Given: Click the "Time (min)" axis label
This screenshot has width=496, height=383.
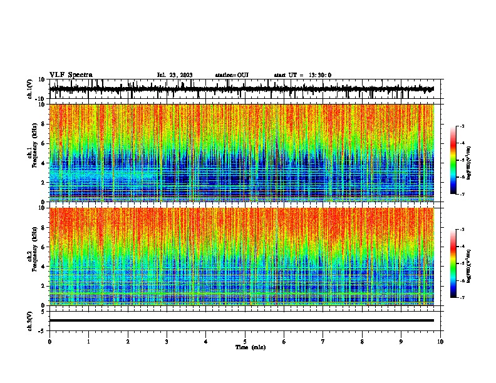Looking at the screenshot, I should tap(251, 347).
